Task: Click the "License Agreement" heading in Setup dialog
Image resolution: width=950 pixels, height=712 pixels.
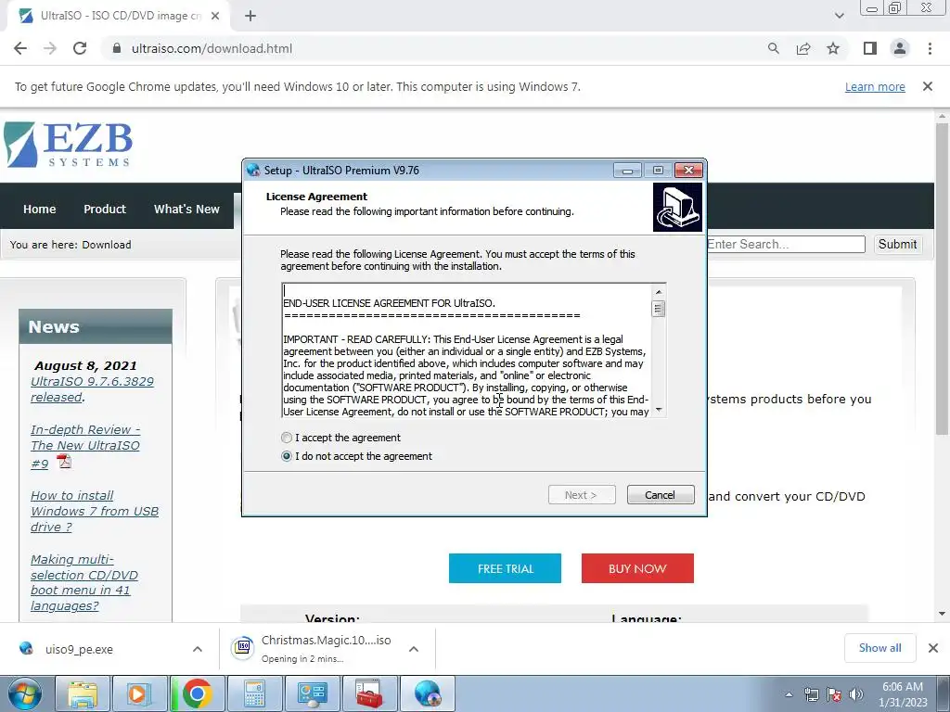Action: tap(316, 197)
